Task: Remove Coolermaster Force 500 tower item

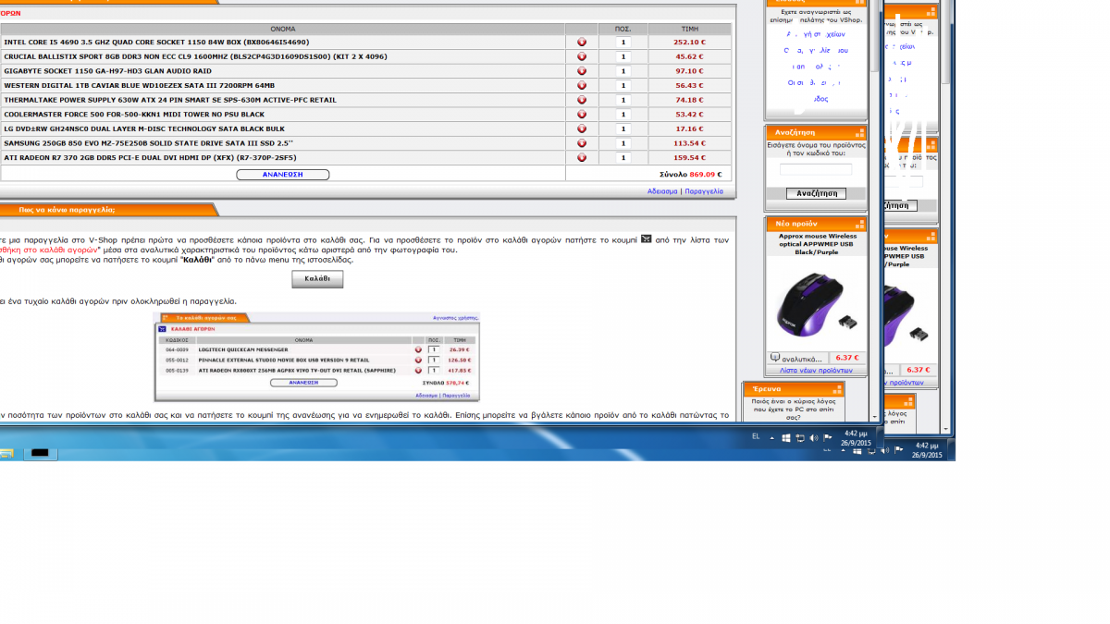Action: pos(582,114)
